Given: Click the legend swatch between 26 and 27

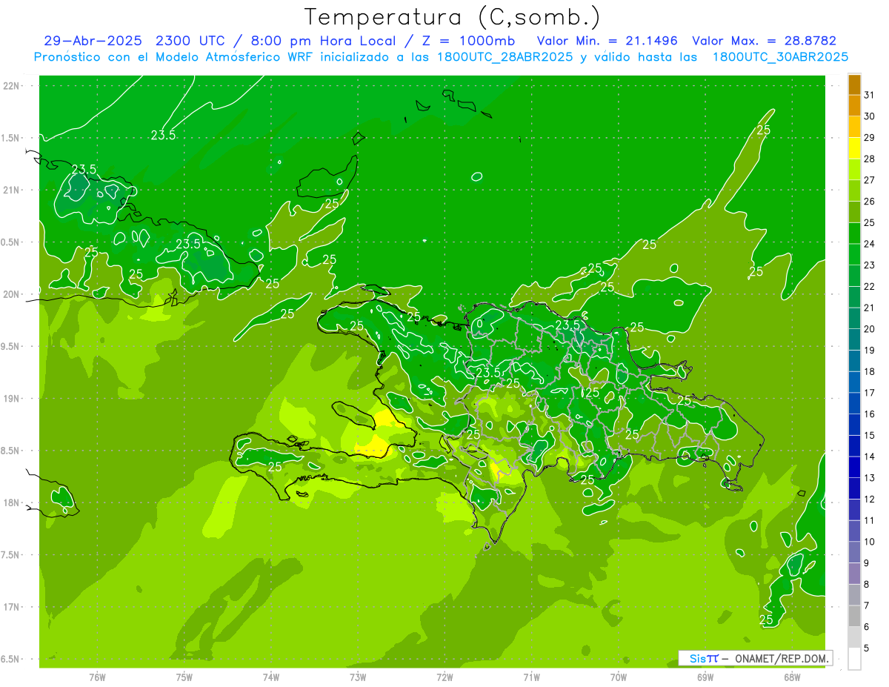Looking at the screenshot, I should [x=854, y=191].
